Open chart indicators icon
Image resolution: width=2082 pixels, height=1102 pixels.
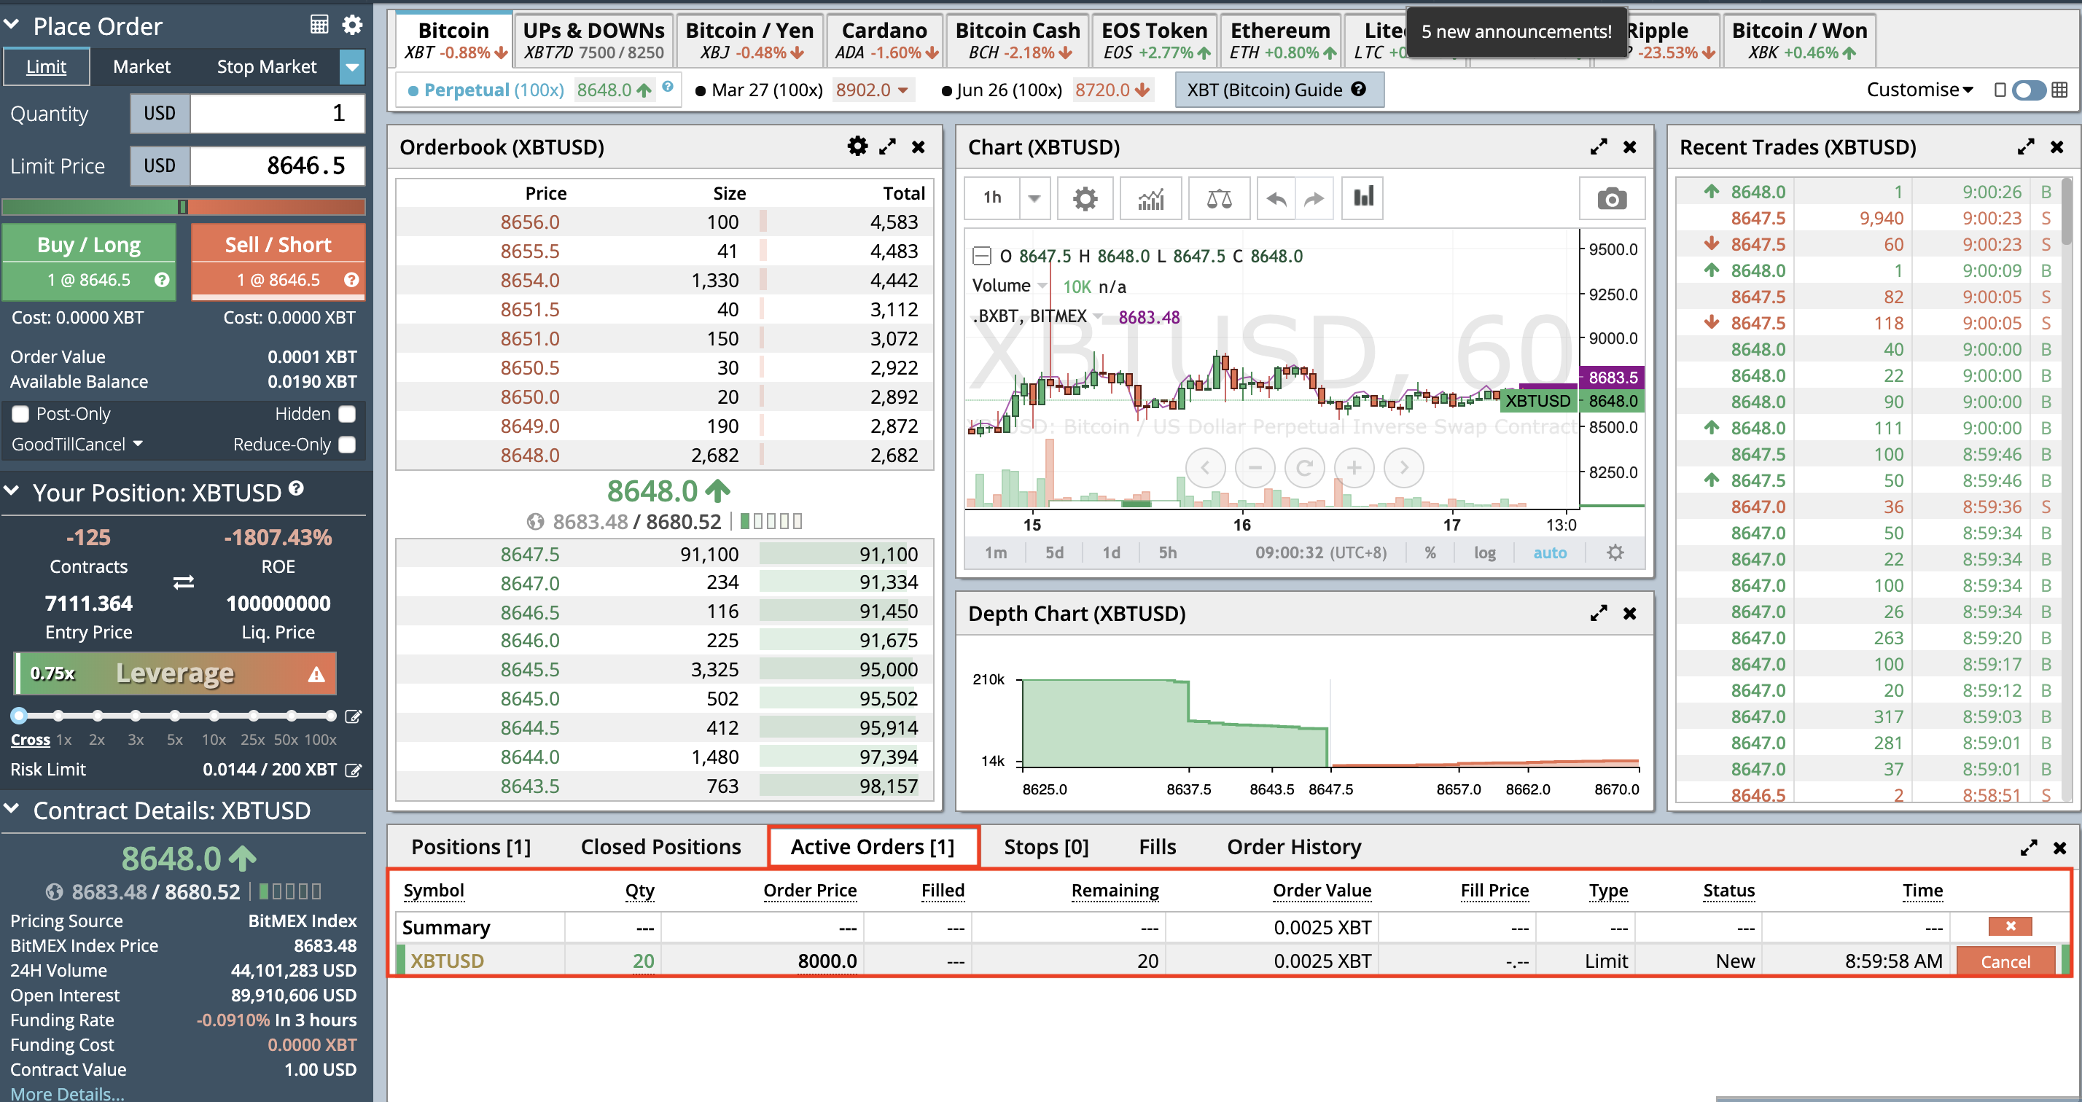1150,199
